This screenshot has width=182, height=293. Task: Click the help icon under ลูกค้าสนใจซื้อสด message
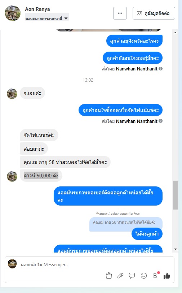[x=160, y=121]
